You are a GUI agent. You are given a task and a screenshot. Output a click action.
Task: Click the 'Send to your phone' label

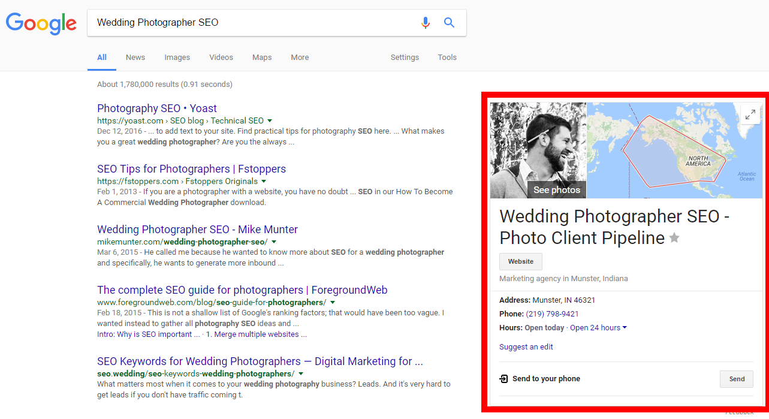point(546,379)
